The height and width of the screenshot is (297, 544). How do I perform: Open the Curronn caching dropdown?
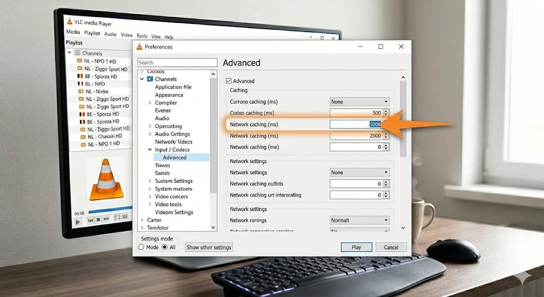pos(360,101)
